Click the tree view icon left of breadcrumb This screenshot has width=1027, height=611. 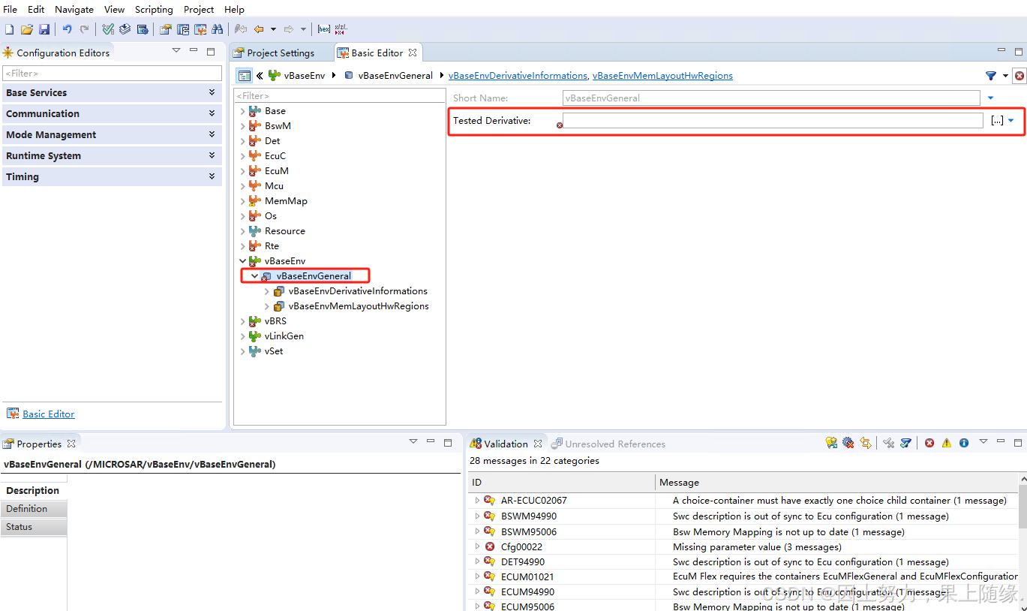245,76
